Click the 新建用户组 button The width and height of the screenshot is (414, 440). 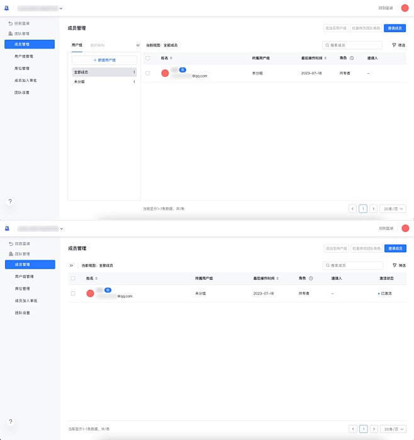point(104,59)
